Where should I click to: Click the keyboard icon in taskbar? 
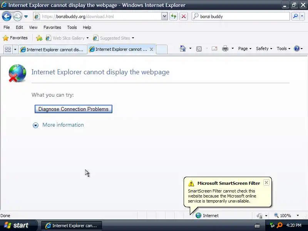point(257,226)
